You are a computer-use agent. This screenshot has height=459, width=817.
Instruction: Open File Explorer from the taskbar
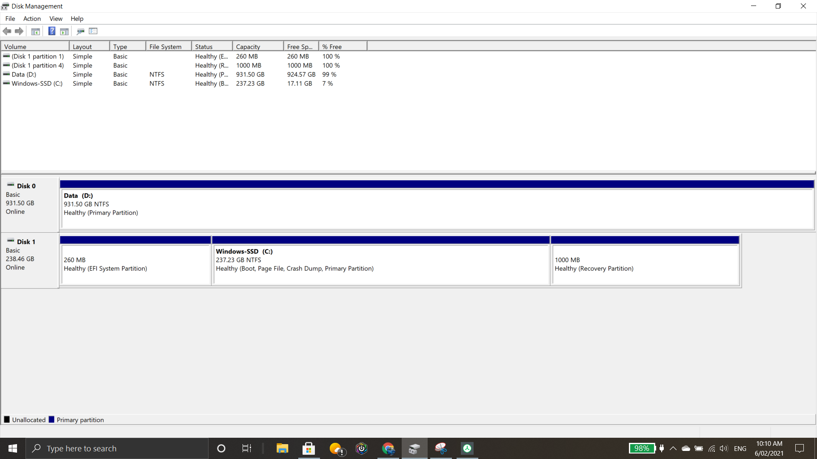pos(282,448)
